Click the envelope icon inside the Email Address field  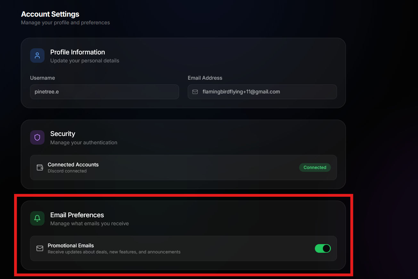click(195, 92)
